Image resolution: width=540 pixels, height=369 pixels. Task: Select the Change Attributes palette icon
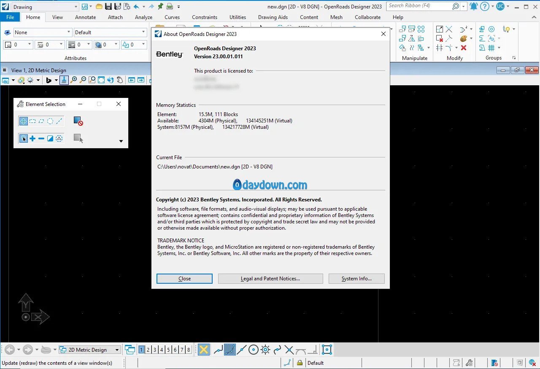click(x=464, y=38)
